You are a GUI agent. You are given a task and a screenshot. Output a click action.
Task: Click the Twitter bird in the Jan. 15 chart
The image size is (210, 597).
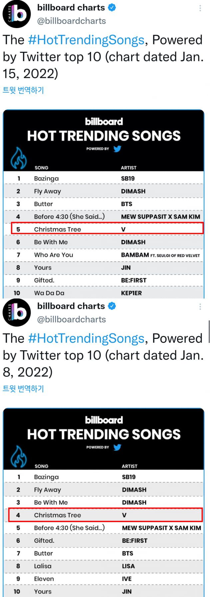pos(117,149)
